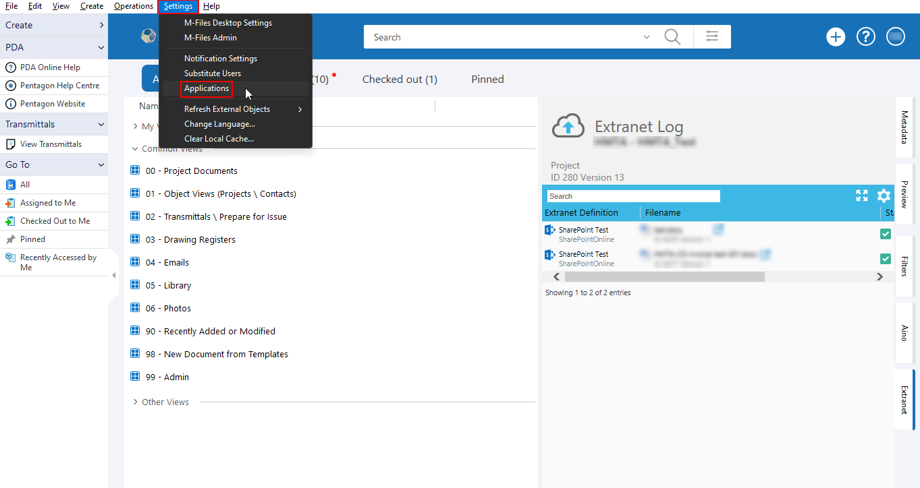The image size is (920, 488).
Task: Open the help question mark icon
Action: point(866,37)
